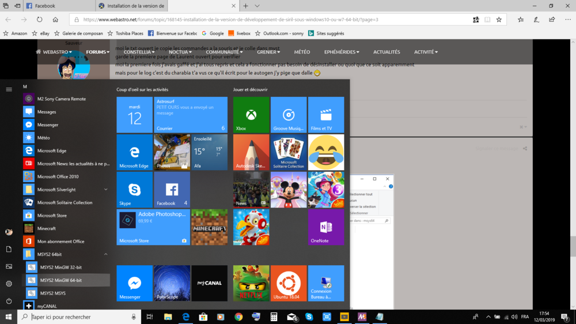The height and width of the screenshot is (324, 576).
Task: Refresh the current page
Action: 39,20
